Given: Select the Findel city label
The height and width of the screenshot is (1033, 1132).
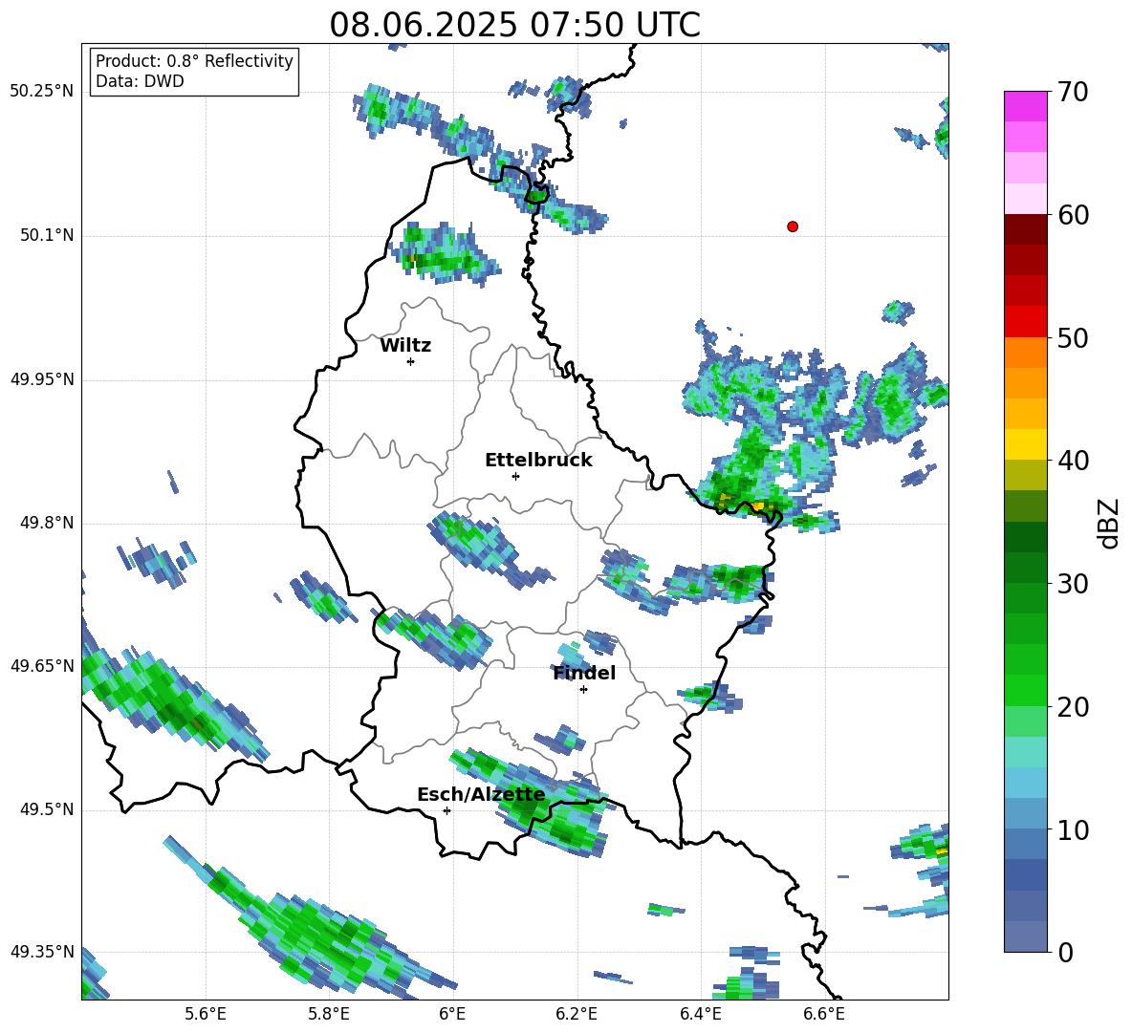Looking at the screenshot, I should [x=584, y=673].
